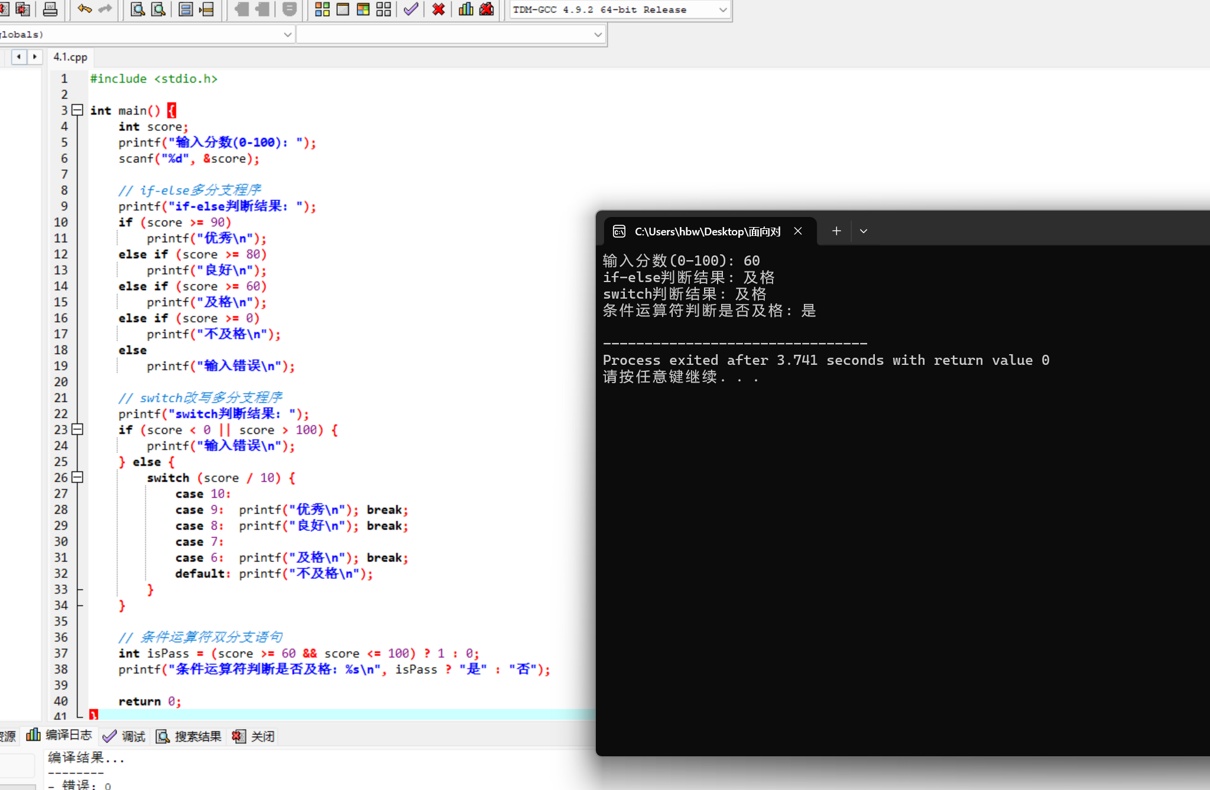Open the globals scope dropdown

tap(287, 34)
